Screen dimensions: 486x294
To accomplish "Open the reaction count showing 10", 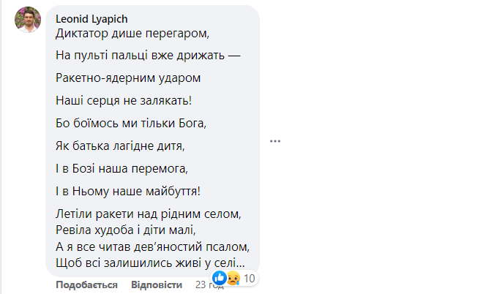I will (249, 278).
